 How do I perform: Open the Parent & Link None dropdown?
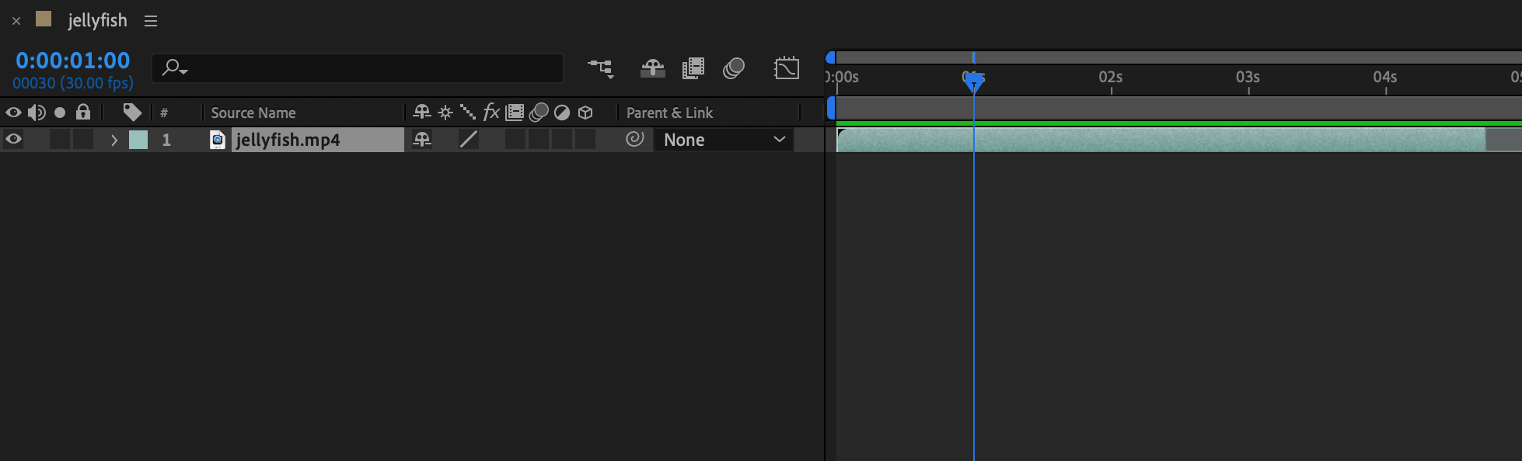pyautogui.click(x=723, y=140)
